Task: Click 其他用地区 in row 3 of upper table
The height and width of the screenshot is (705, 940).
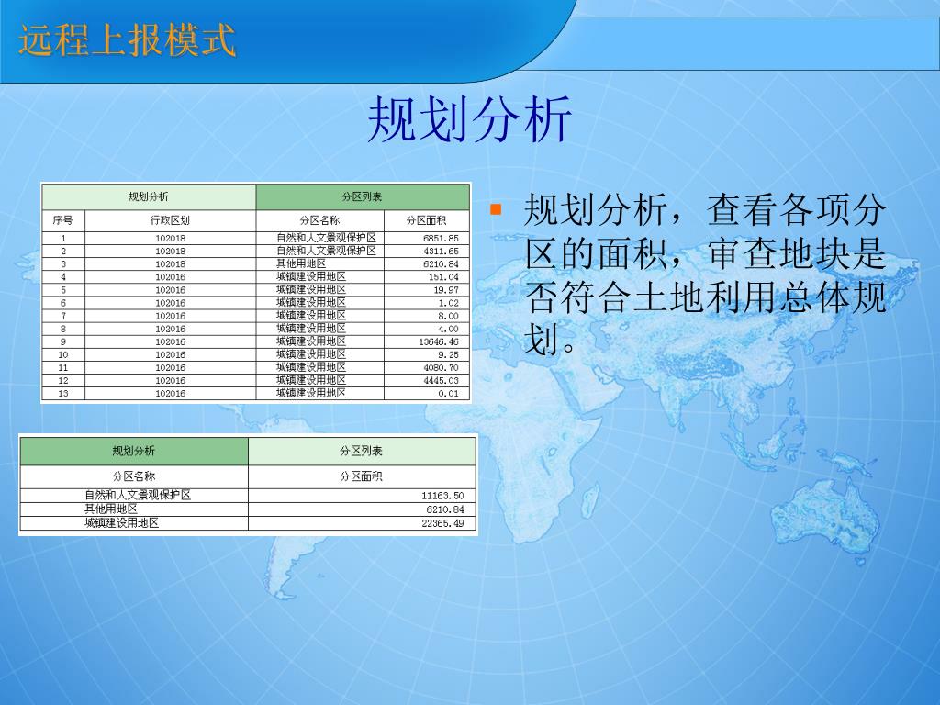Action: click(301, 263)
